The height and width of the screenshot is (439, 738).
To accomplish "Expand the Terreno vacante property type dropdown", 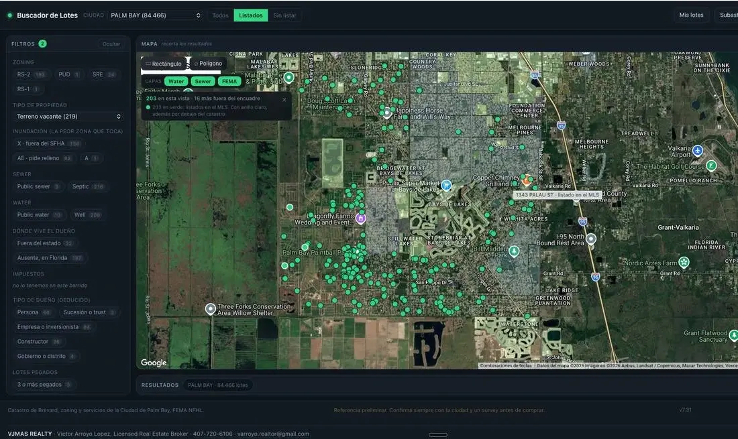I will point(68,116).
